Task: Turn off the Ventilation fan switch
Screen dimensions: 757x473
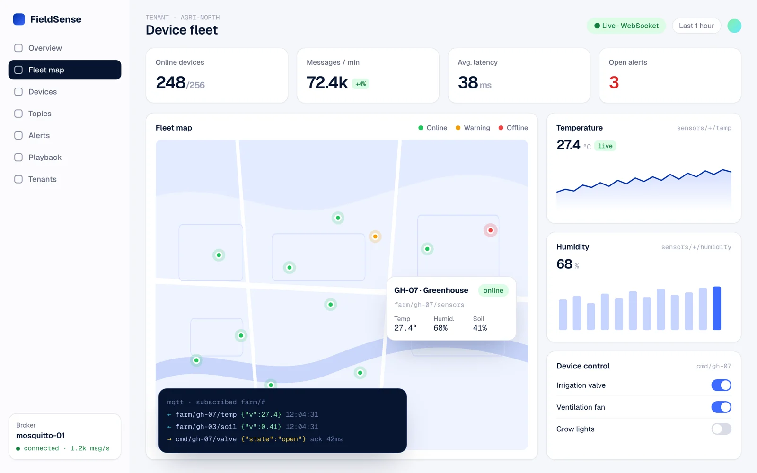Action: (721, 407)
